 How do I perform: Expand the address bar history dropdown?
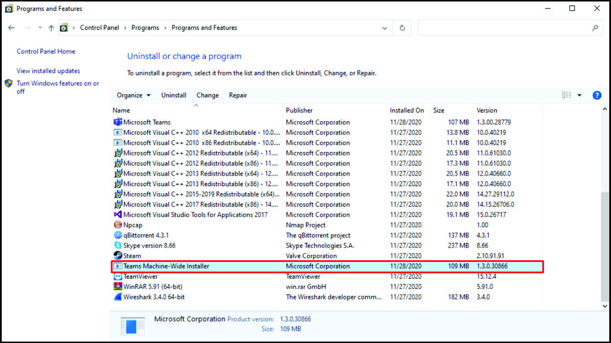coord(385,28)
